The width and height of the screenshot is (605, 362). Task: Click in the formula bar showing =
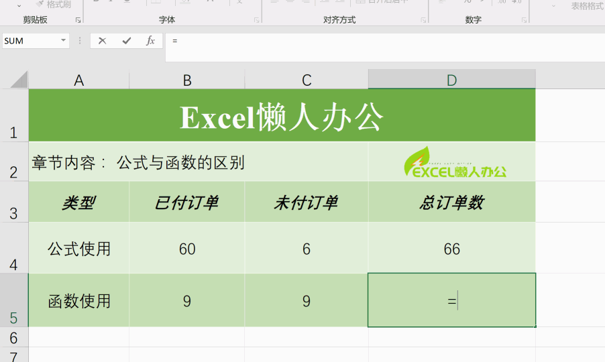[x=385, y=48]
